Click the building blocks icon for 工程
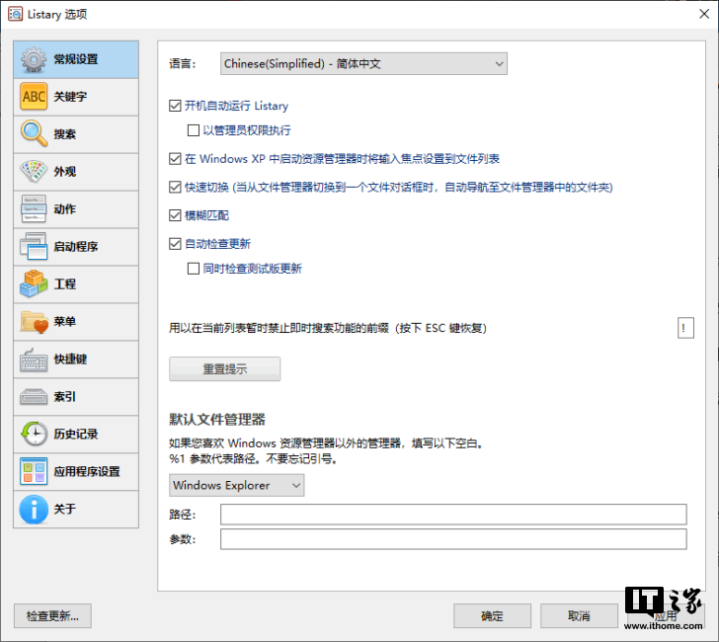This screenshot has height=642, width=719. point(34,283)
